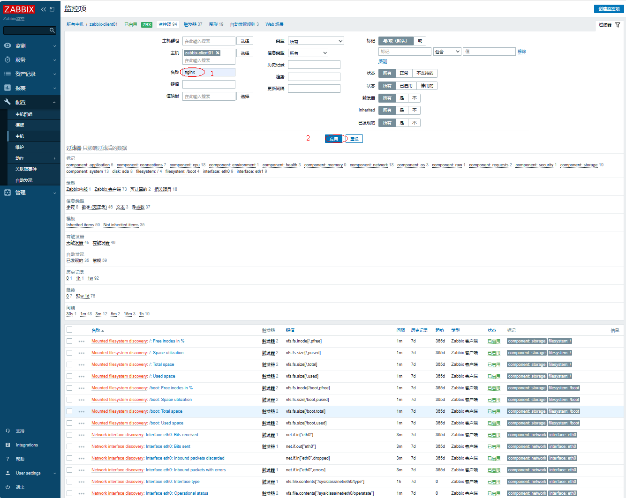Click the 创建监控项 create item button
The image size is (626, 498).
coord(609,9)
